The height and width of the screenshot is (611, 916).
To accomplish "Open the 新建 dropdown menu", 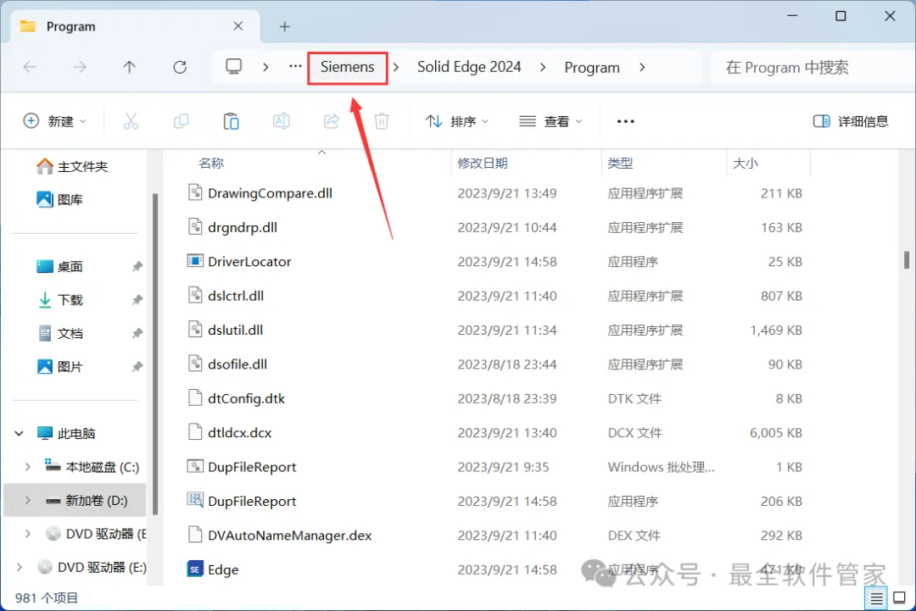I will (54, 121).
